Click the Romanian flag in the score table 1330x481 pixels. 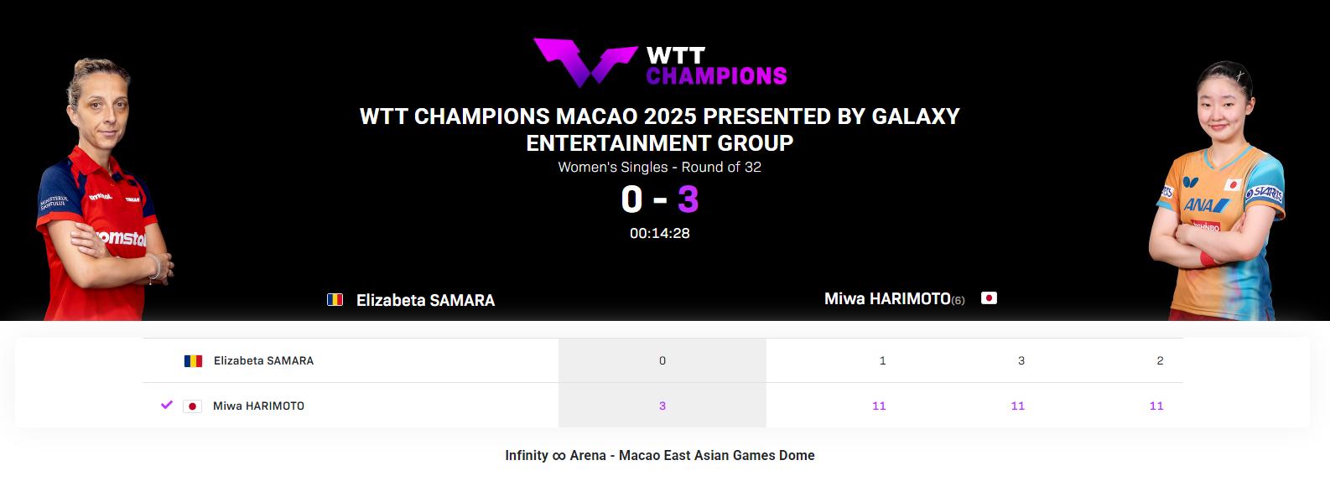[x=193, y=361]
